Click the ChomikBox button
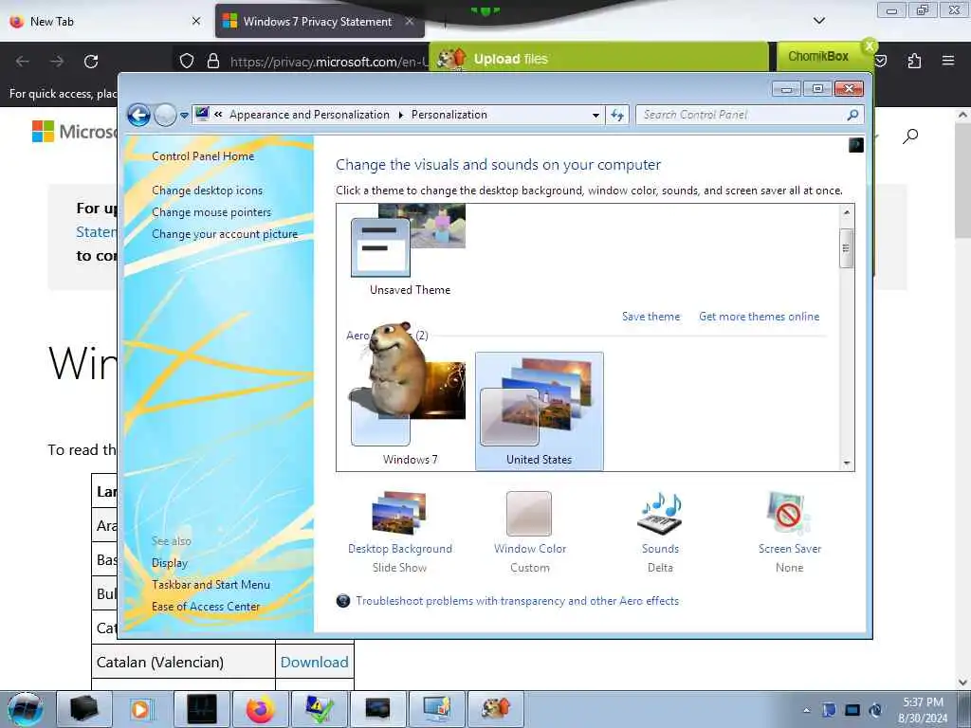Viewport: 971px width, 728px height. (x=818, y=56)
